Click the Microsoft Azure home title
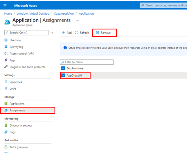187x153 pixels. pyautogui.click(x=26, y=6)
